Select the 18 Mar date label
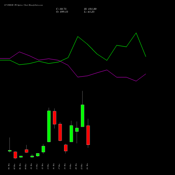The image size is (175, 175). click(x=65, y=166)
